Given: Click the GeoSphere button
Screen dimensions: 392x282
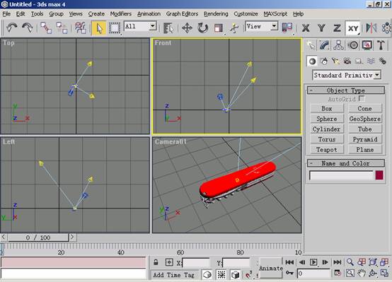Looking at the screenshot, I should coord(365,119).
